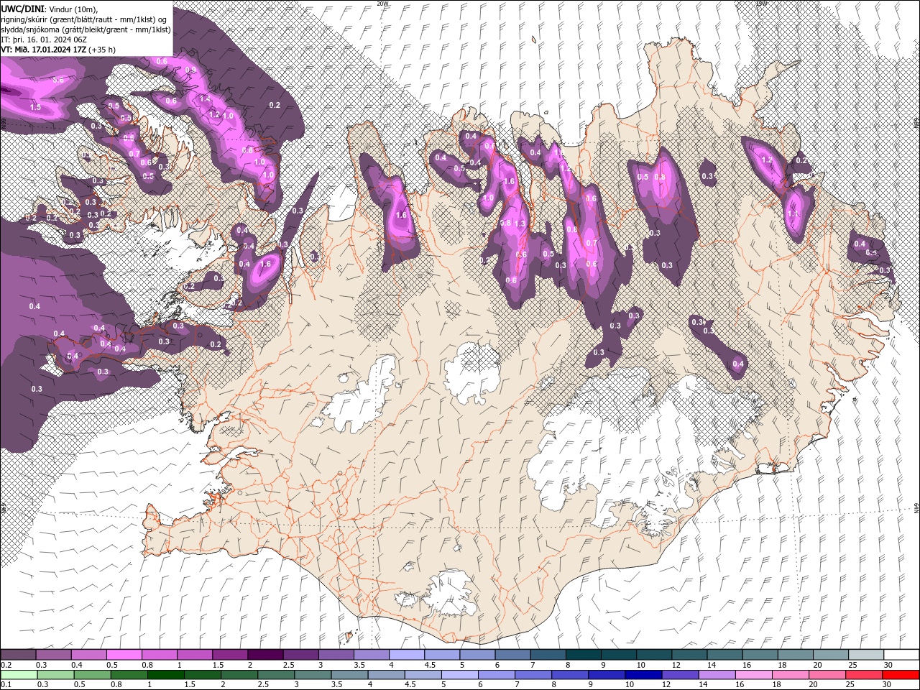The width and height of the screenshot is (920, 690).
Task: Pick the darkest green 1 mm rain swatch
Action: click(x=165, y=675)
